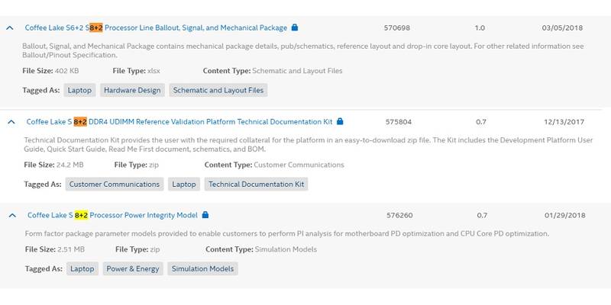Viewport: 611px width, 305px height.
Task: Click document number 575804
Action: point(398,122)
